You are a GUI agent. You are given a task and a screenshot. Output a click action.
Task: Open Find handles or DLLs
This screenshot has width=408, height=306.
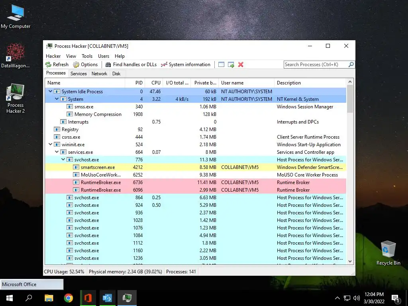(131, 65)
